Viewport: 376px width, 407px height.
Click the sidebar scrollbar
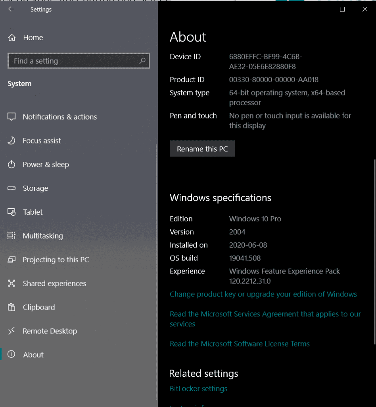[x=156, y=272]
